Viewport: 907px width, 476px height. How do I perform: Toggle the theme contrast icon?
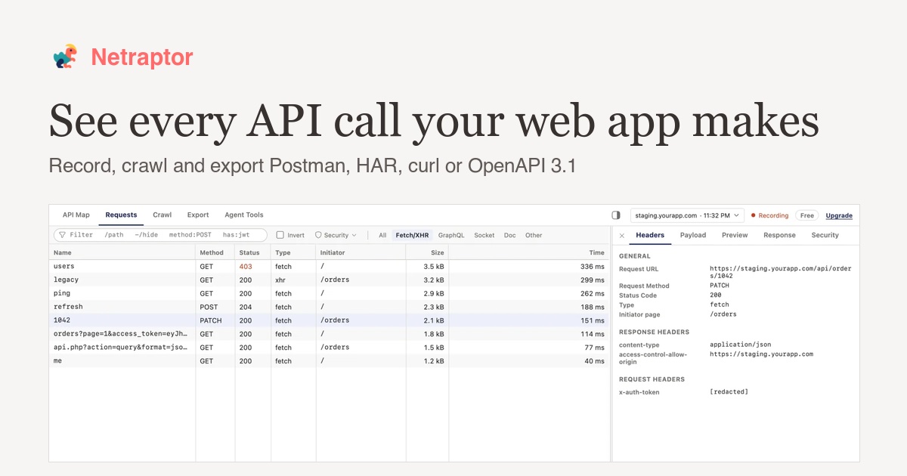pos(616,215)
